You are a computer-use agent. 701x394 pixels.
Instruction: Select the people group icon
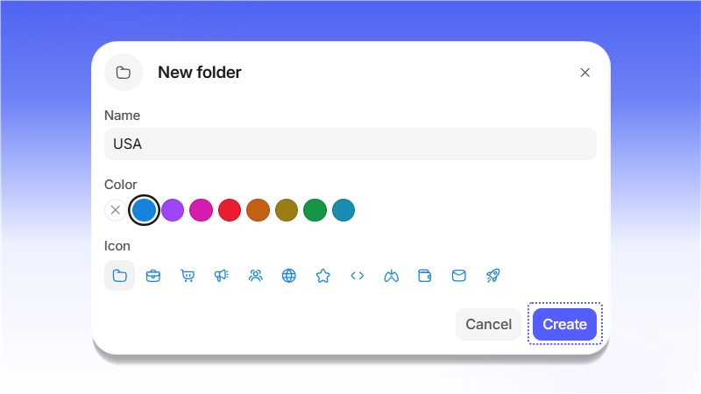click(255, 276)
